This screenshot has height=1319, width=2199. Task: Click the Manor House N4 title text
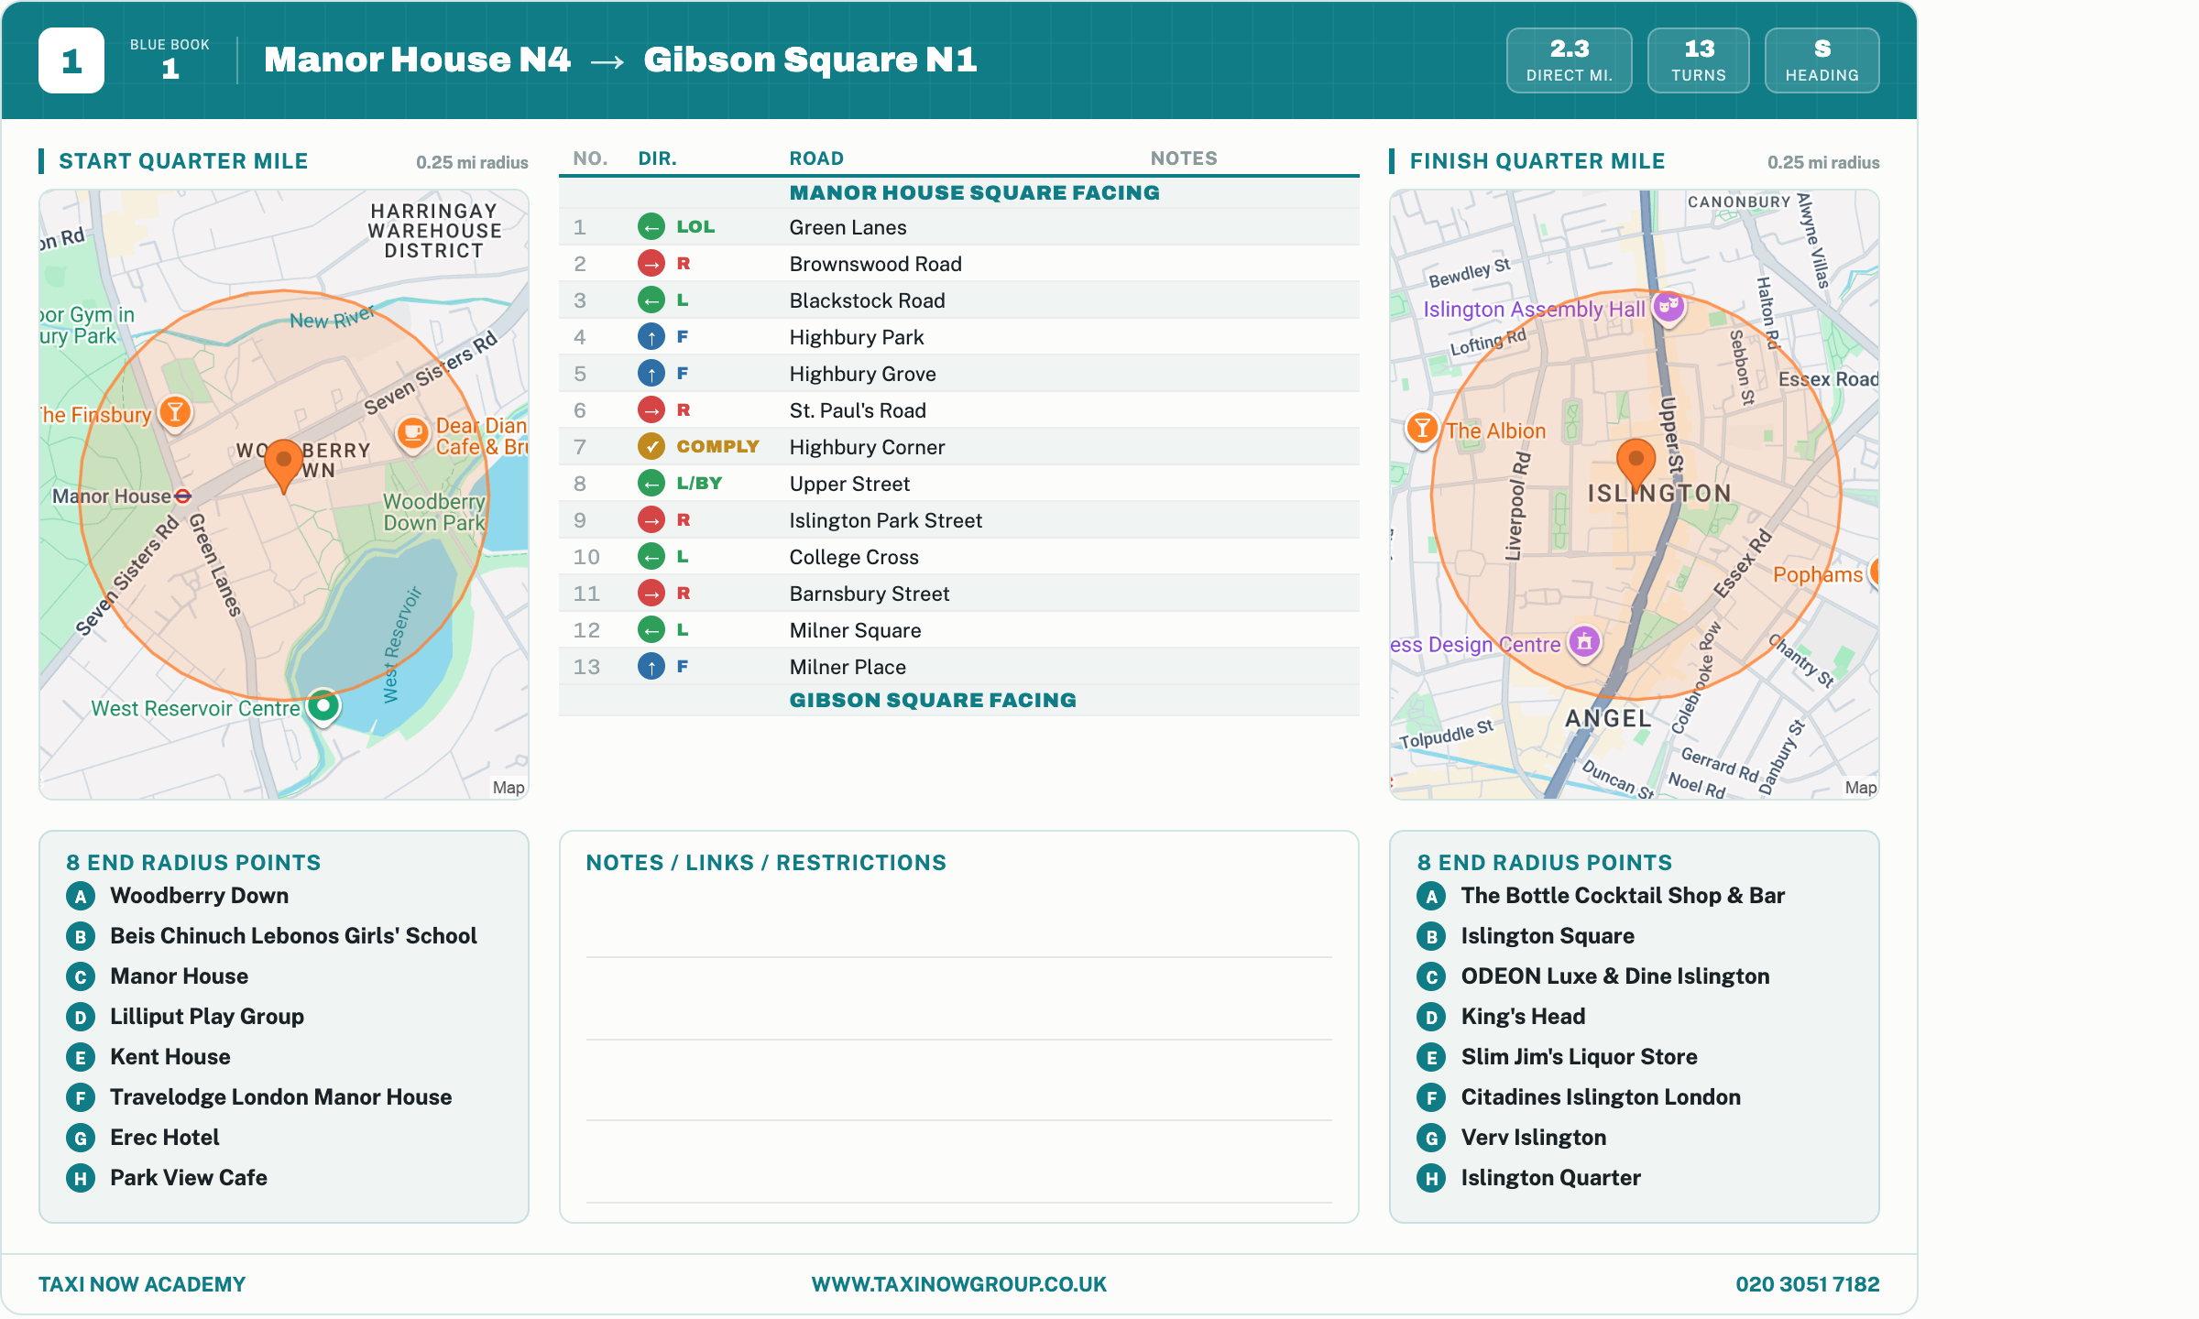click(x=418, y=60)
